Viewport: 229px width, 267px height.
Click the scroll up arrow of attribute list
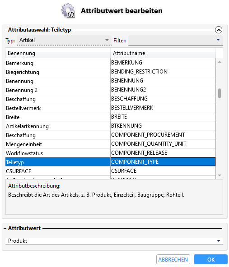click(x=220, y=62)
